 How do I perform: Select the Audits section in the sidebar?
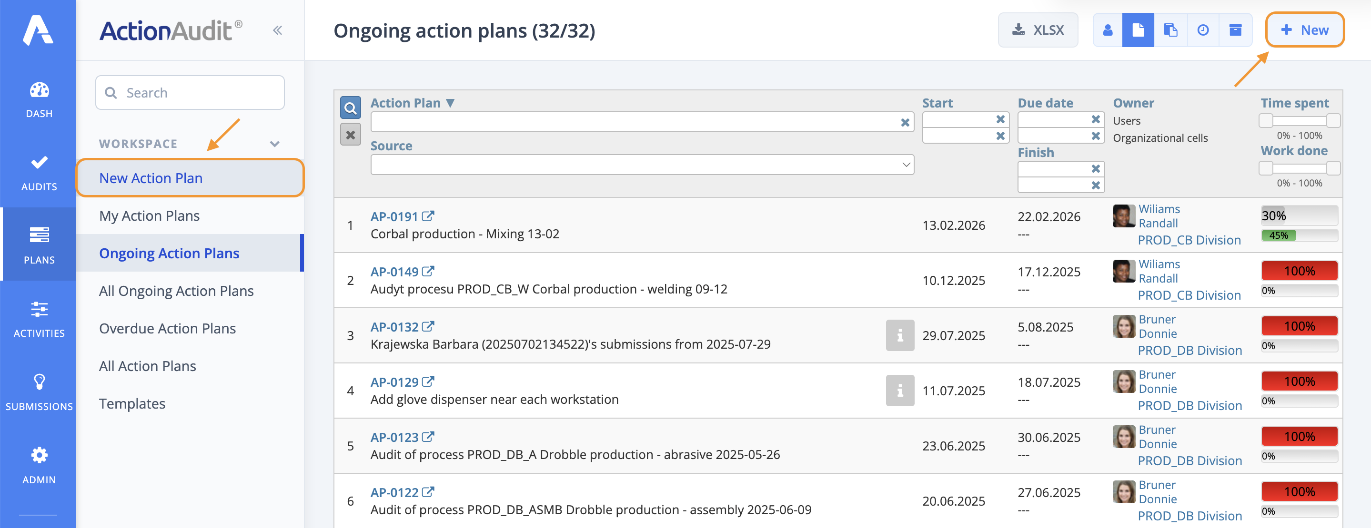(39, 172)
